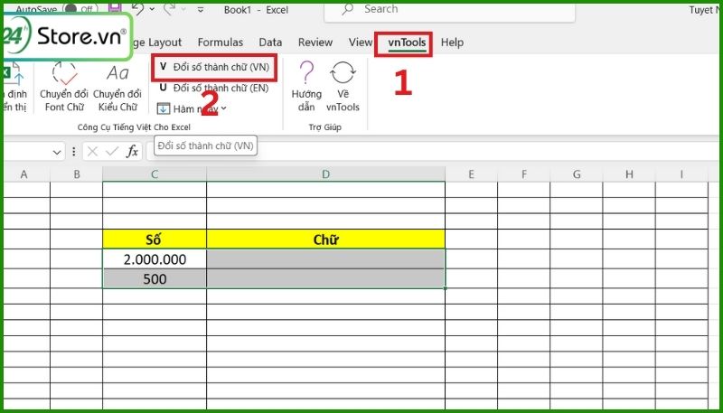This screenshot has width=723, height=413.
Task: Click the Save icon in title bar
Action: (x=115, y=8)
